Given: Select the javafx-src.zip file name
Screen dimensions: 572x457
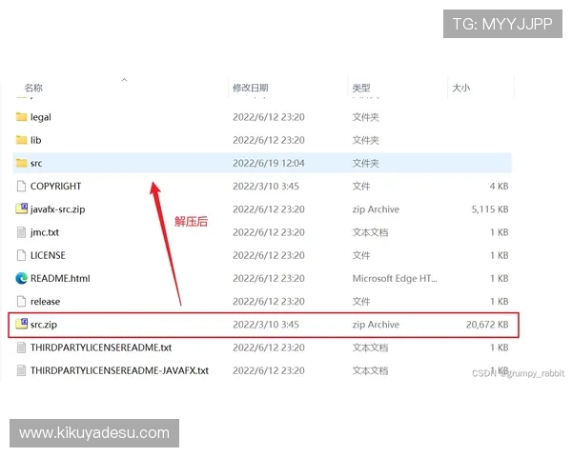Looking at the screenshot, I should [x=57, y=209].
